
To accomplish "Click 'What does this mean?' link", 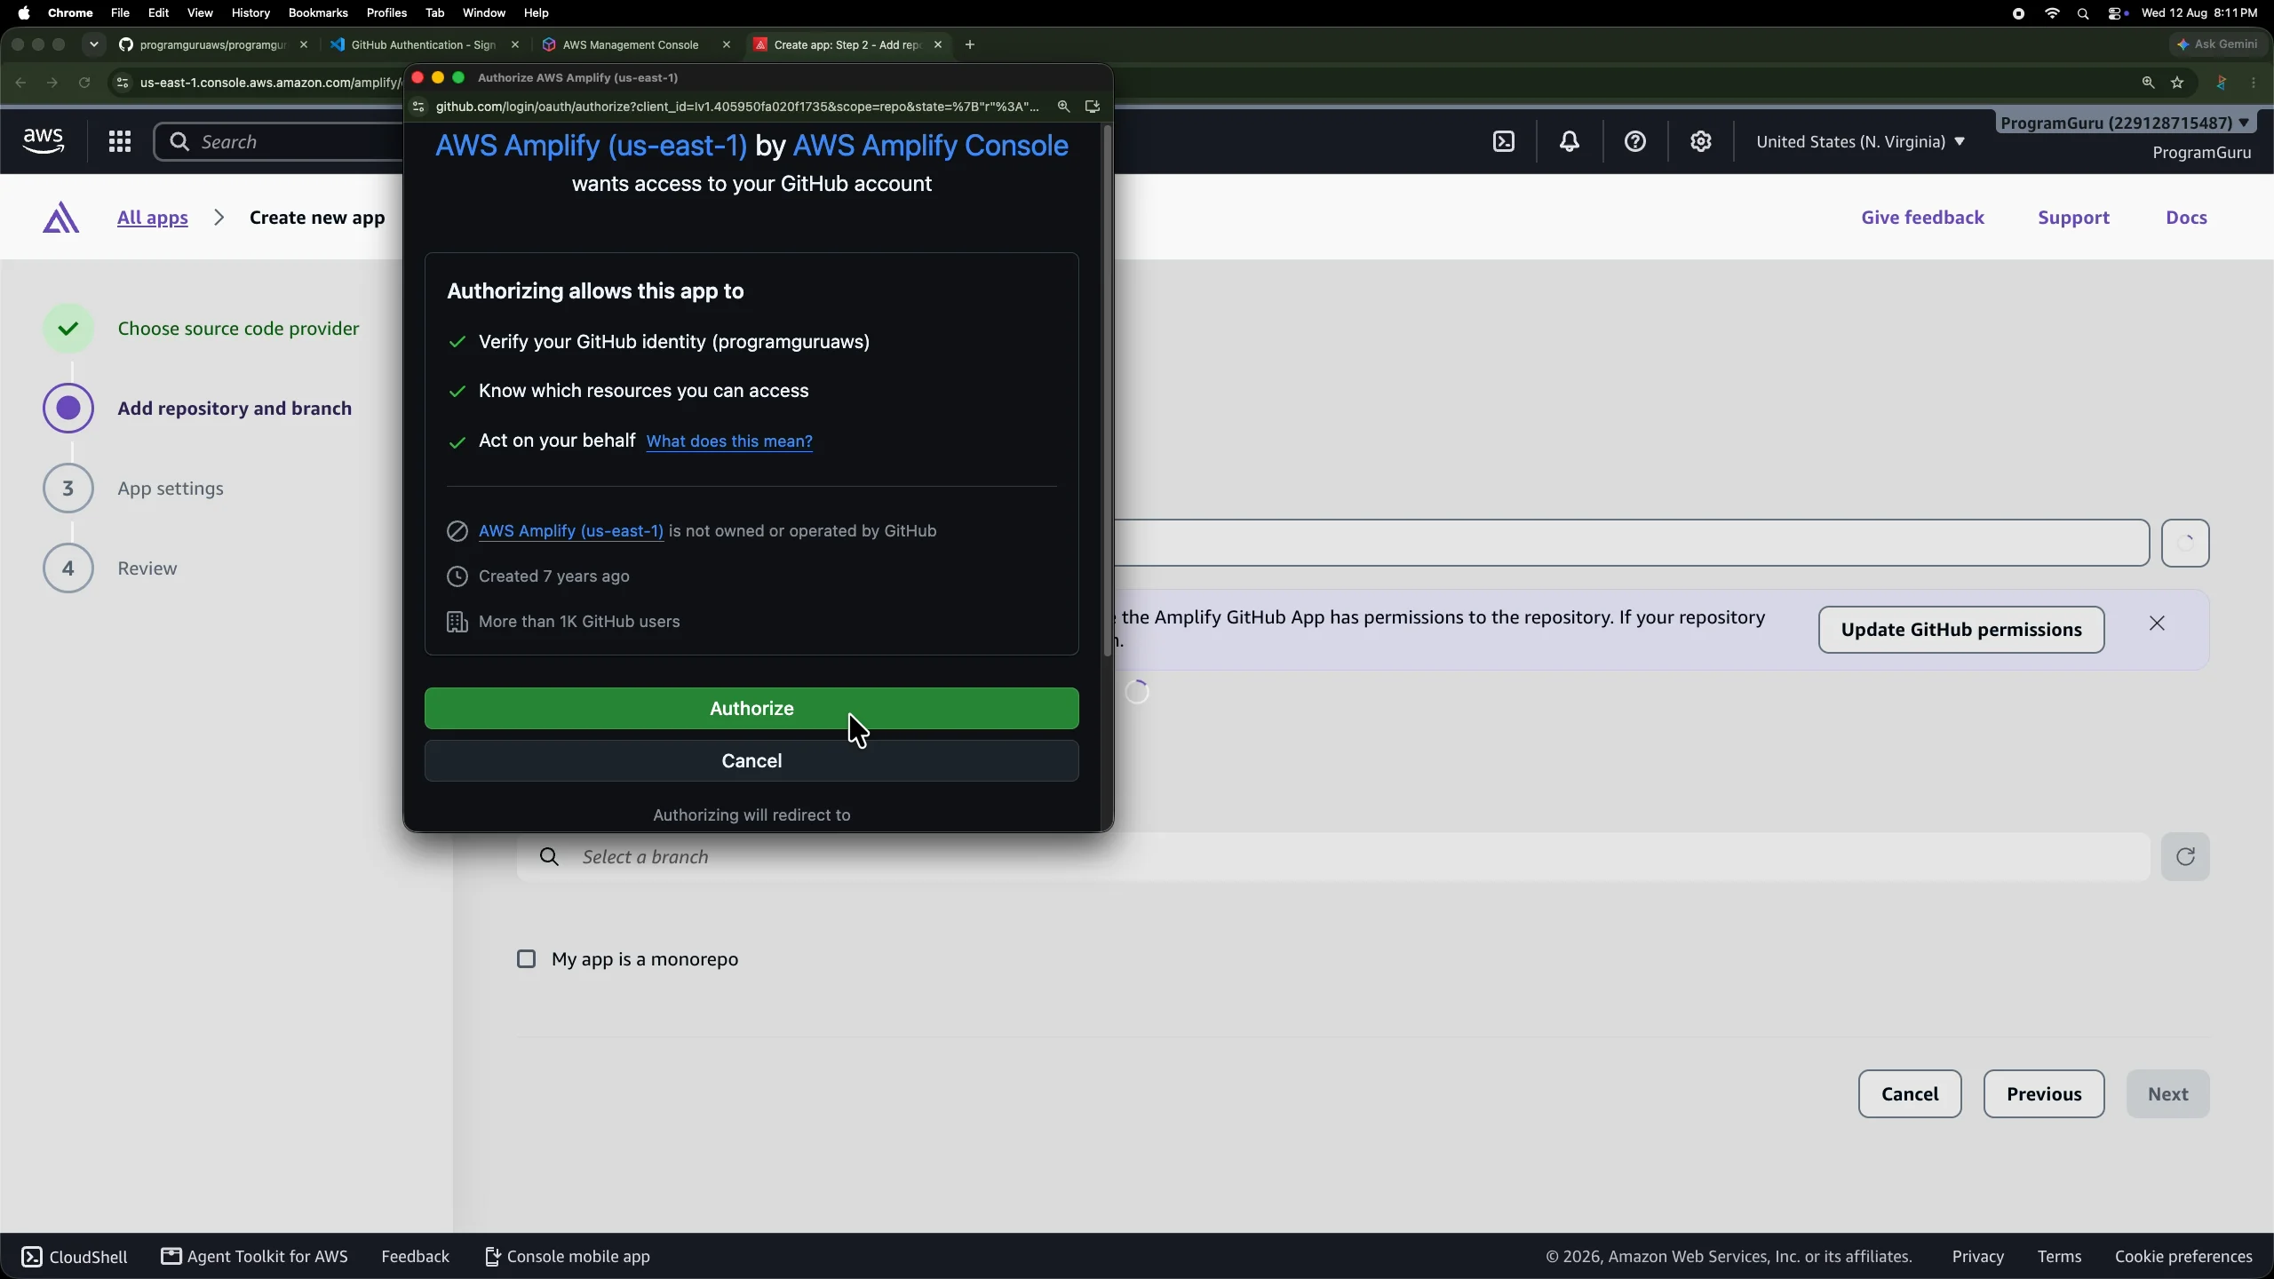I will point(729,441).
